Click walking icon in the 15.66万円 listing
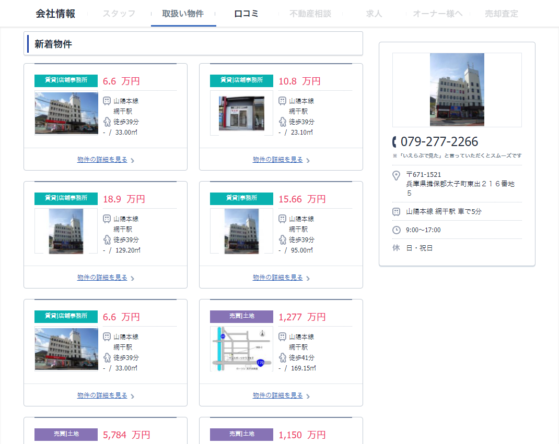559x444 pixels. tap(282, 240)
